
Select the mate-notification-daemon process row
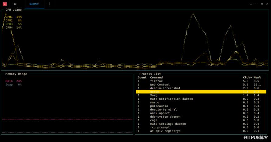(x=201, y=99)
